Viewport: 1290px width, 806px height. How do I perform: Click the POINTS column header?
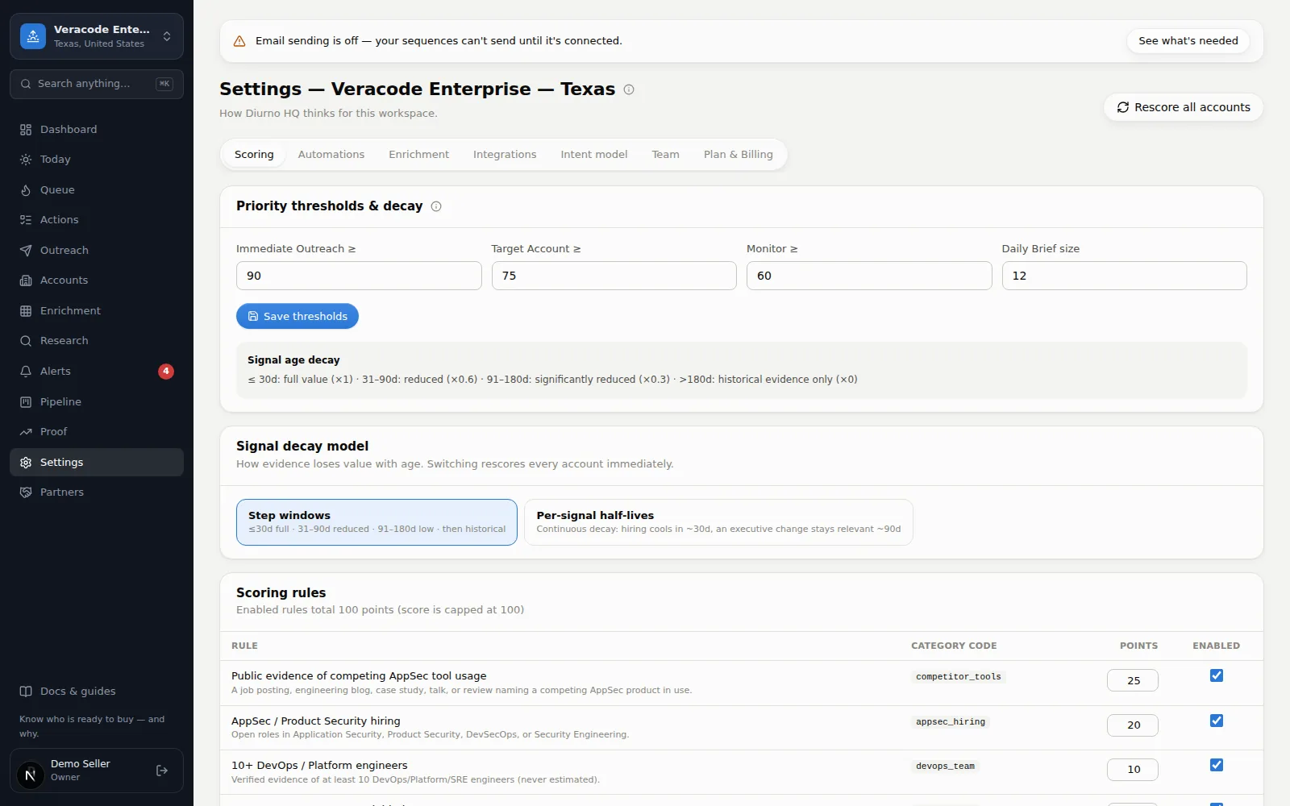point(1138,646)
